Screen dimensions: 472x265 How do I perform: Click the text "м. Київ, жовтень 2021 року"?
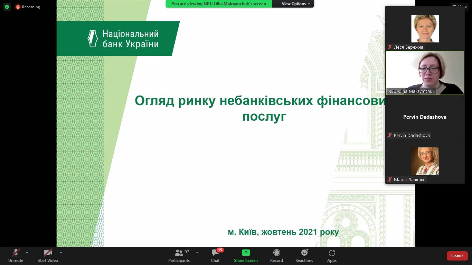click(x=283, y=232)
